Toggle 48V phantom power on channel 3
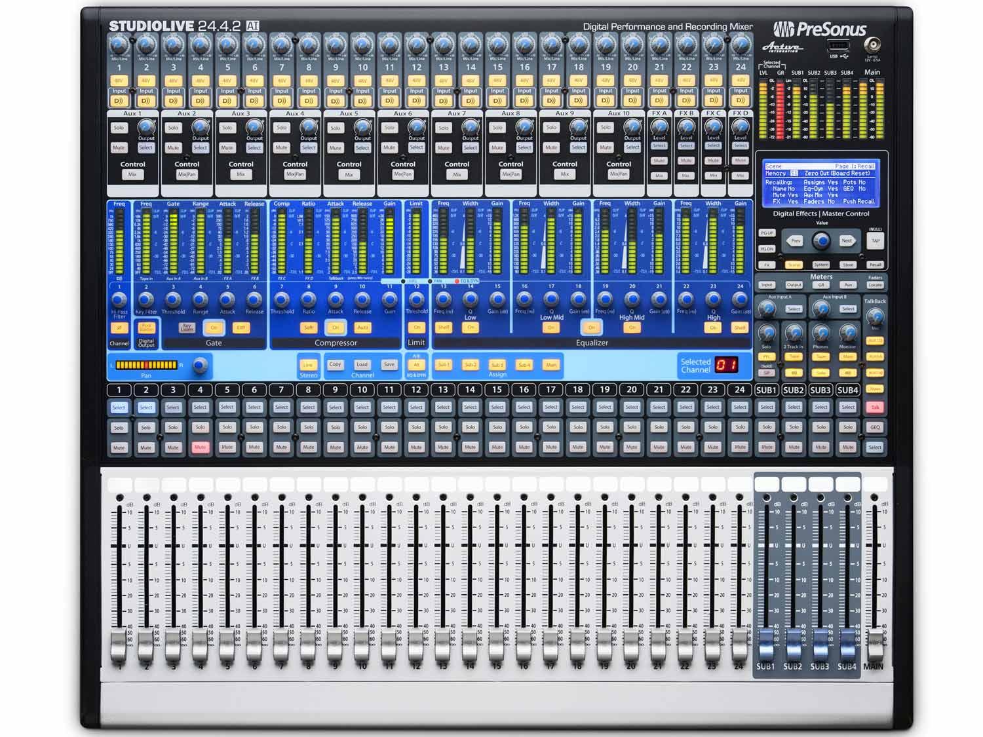The width and height of the screenshot is (983, 737). coord(173,81)
